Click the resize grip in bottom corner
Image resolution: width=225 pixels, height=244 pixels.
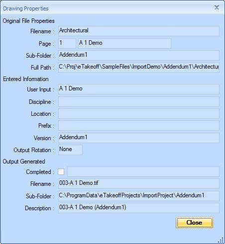click(x=221, y=240)
